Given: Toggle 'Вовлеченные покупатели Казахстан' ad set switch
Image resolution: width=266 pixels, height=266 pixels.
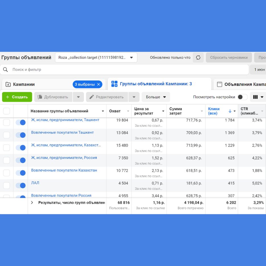Looking at the screenshot, I should (x=20, y=173).
